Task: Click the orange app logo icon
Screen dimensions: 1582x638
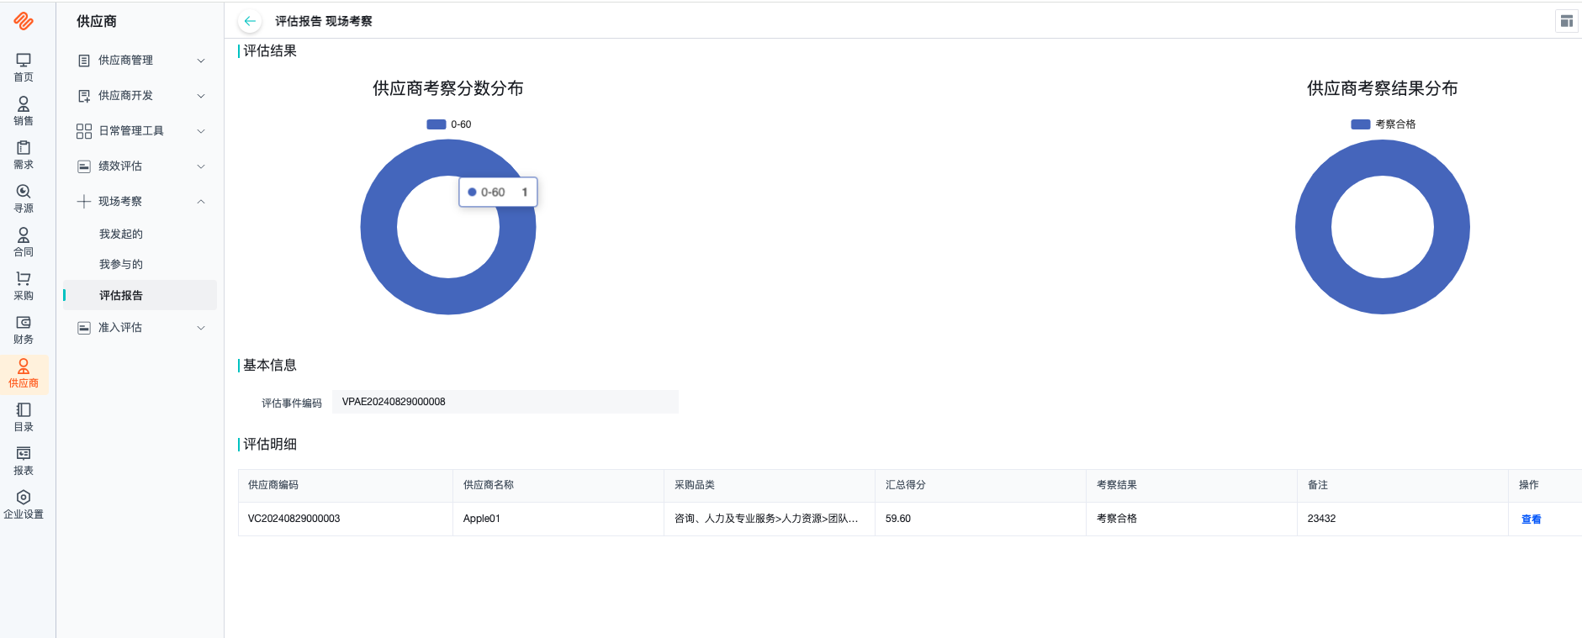Action: coord(24,21)
